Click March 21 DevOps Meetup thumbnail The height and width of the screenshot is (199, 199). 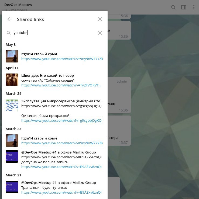pos(12,187)
